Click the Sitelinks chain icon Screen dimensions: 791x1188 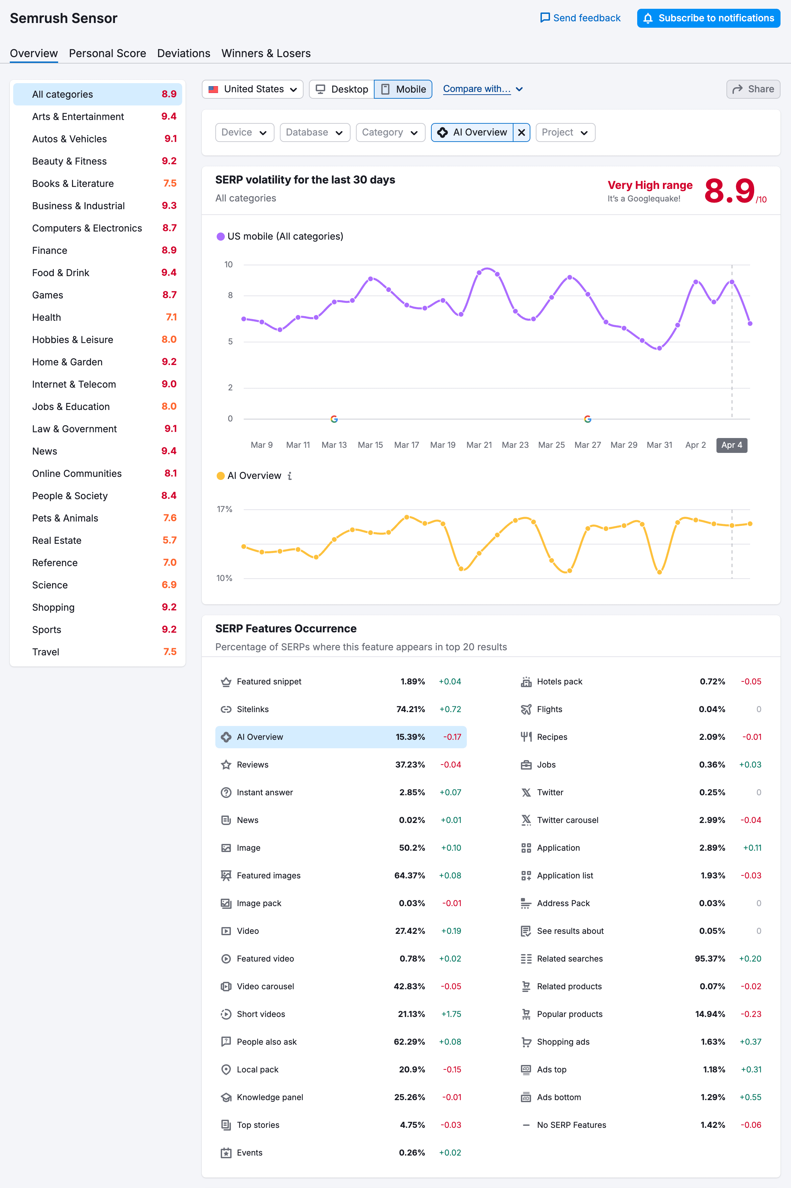pyautogui.click(x=226, y=709)
